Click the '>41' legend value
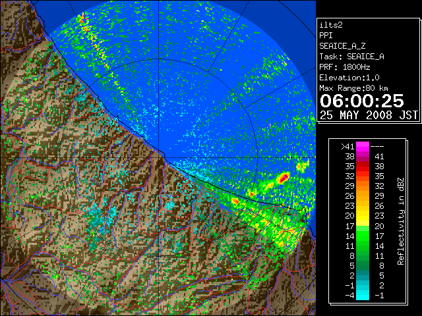The height and width of the screenshot is (316, 422). coord(347,147)
